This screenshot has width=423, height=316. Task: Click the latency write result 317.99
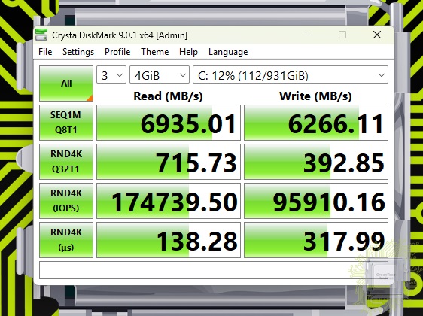click(316, 240)
